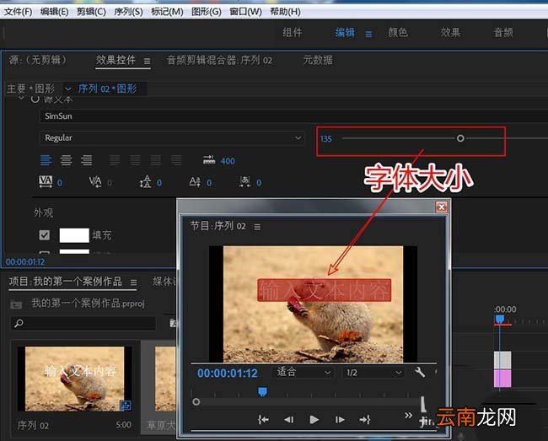Expand the program monitor button overflow chevron
Screen dimensions: 548x441
(x=408, y=416)
